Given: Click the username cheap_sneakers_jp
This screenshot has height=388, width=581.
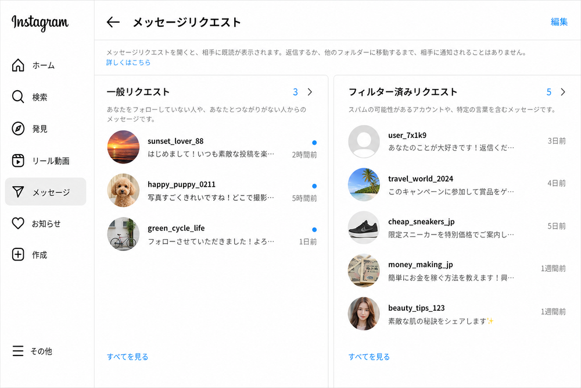Looking at the screenshot, I should [421, 222].
